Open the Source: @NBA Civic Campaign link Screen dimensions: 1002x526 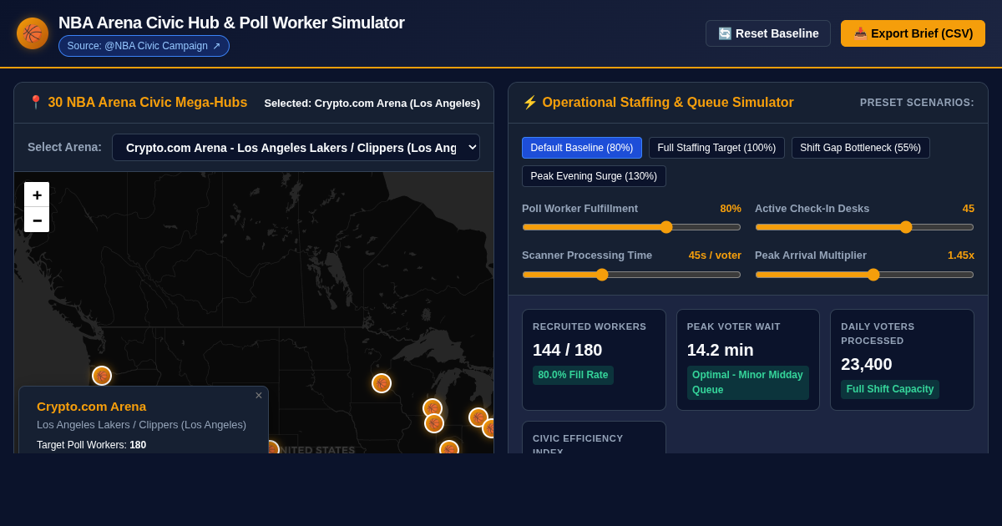(x=144, y=46)
